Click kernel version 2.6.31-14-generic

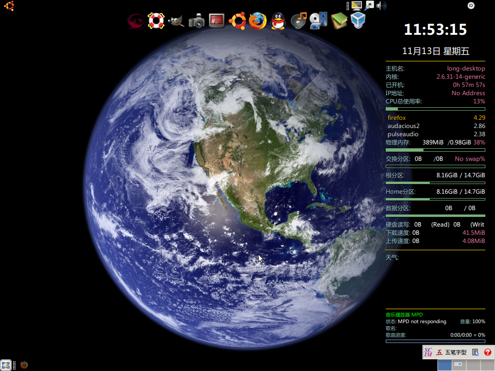coord(461,77)
